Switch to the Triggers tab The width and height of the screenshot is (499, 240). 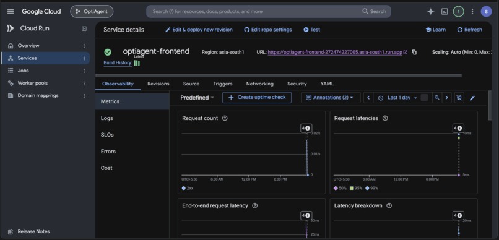223,84
